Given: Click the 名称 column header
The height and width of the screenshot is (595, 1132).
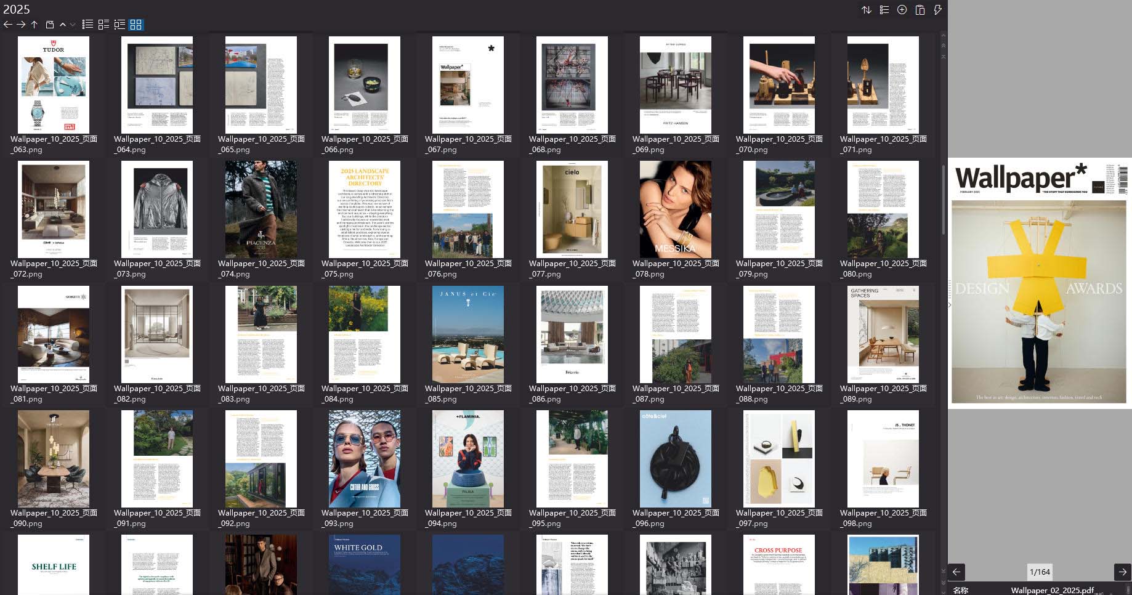Looking at the screenshot, I should click(961, 589).
